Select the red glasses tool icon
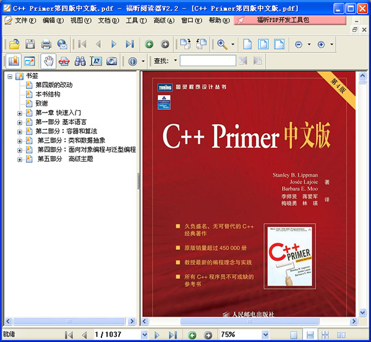The height and width of the screenshot is (342, 371). [x=64, y=61]
